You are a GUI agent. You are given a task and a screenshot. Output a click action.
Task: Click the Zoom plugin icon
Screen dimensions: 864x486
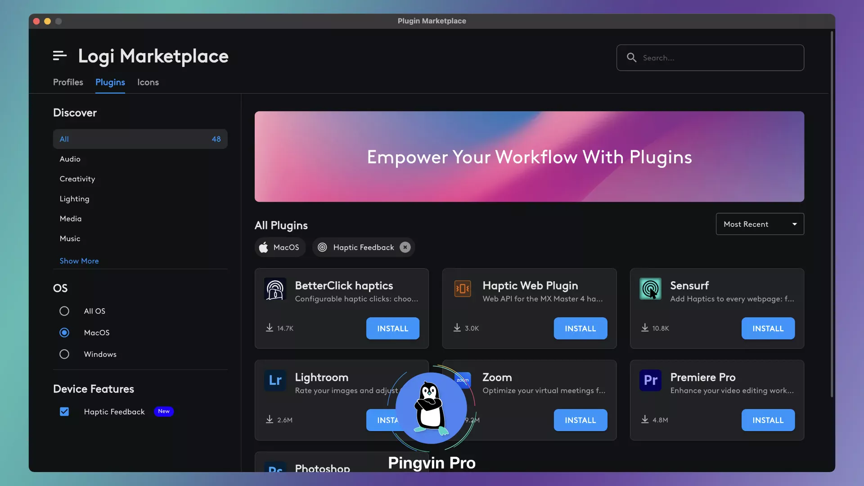point(463,380)
